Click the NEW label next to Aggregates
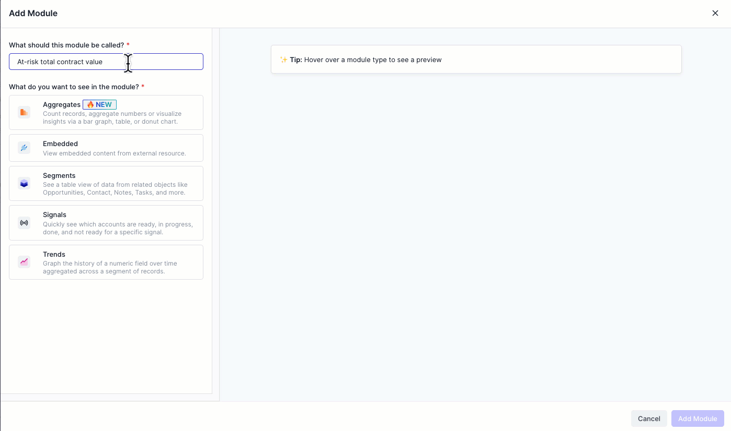The image size is (731, 431). point(100,104)
